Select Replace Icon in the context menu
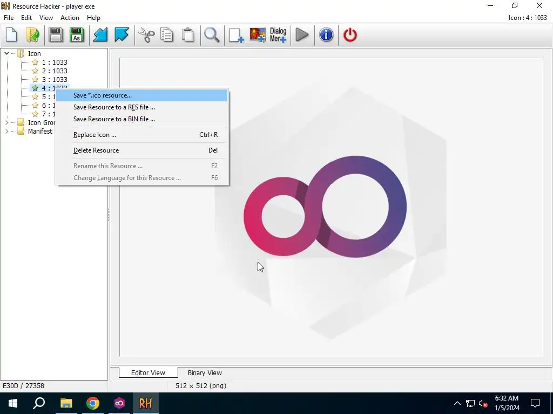 coord(142,135)
